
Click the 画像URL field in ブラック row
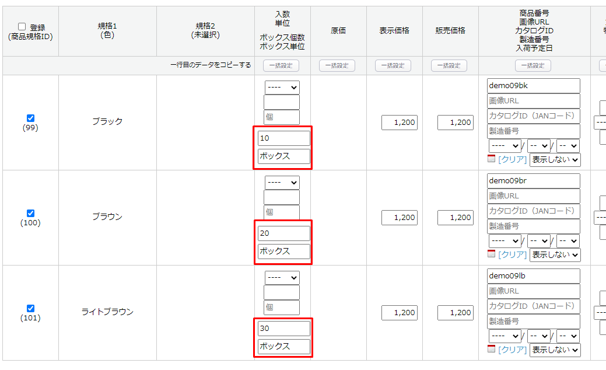pyautogui.click(x=533, y=101)
